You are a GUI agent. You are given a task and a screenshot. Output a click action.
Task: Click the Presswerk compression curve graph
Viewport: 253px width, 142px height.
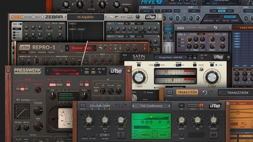[22, 111]
